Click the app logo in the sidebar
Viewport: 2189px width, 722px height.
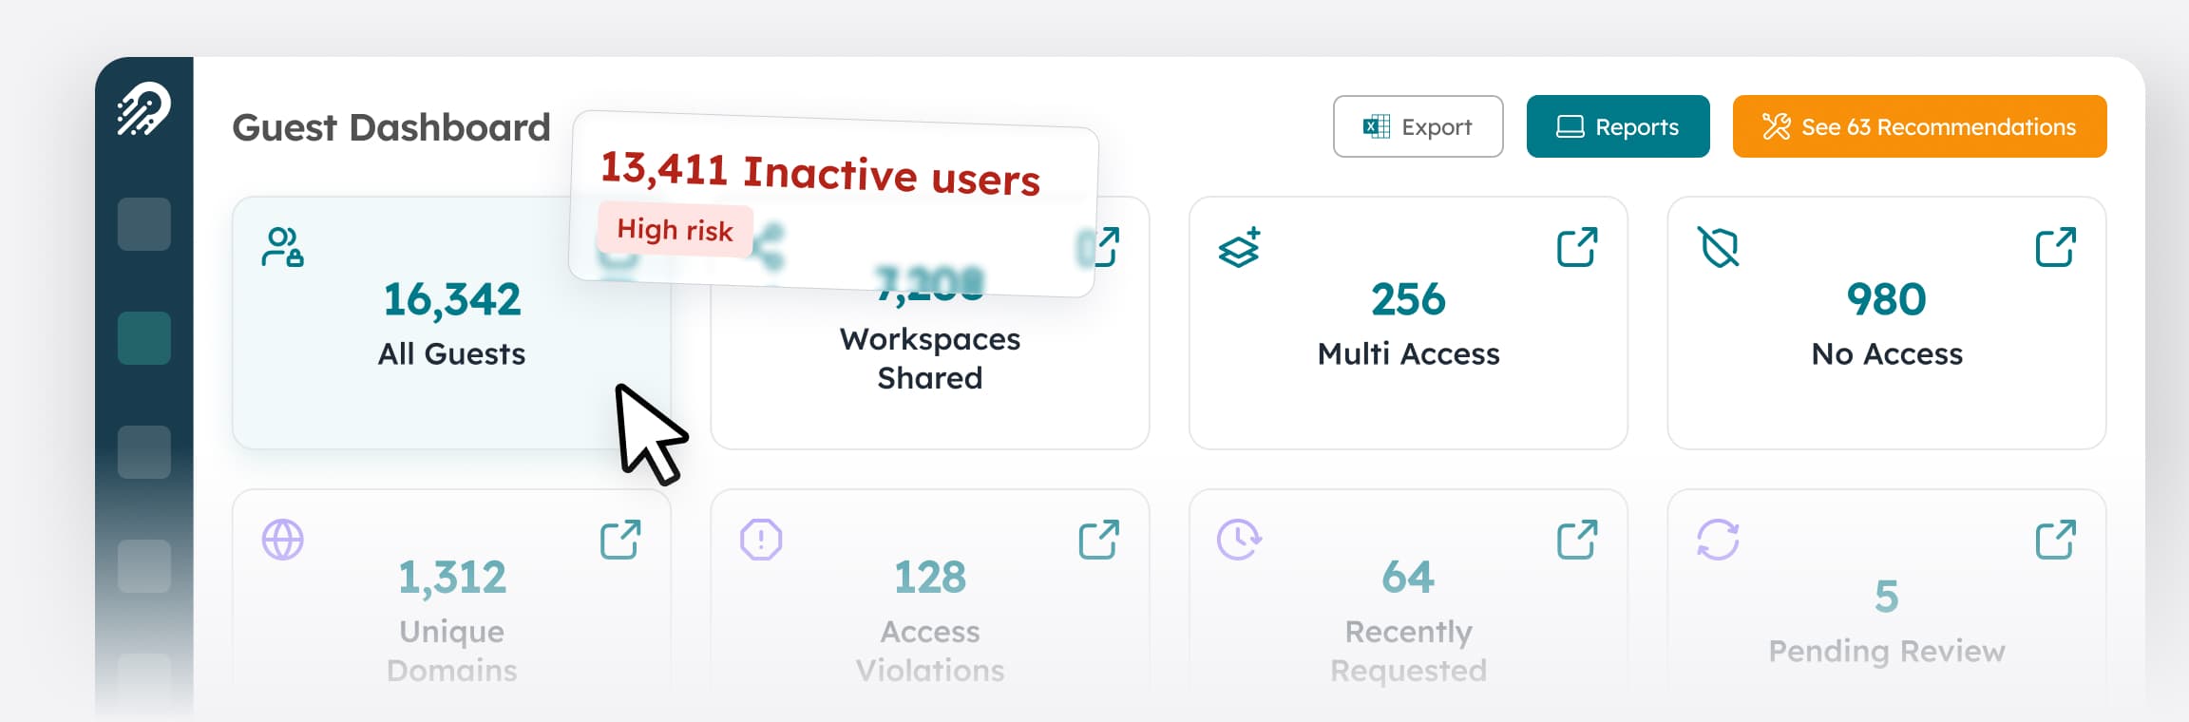tap(143, 109)
